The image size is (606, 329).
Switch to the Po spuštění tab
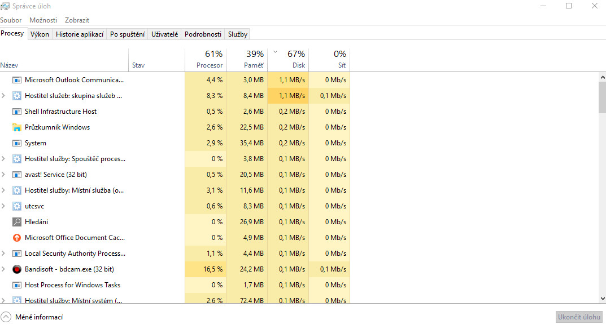coord(128,34)
